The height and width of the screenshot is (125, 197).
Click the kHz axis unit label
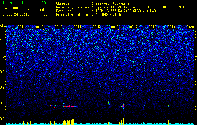3,25
